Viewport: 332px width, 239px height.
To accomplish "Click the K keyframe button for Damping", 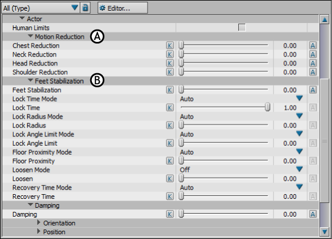I will pos(170,214).
